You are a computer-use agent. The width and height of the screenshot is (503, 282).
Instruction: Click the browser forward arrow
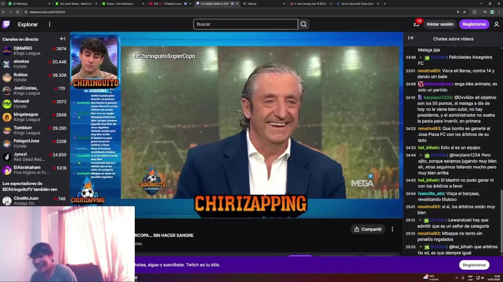pos(10,12)
